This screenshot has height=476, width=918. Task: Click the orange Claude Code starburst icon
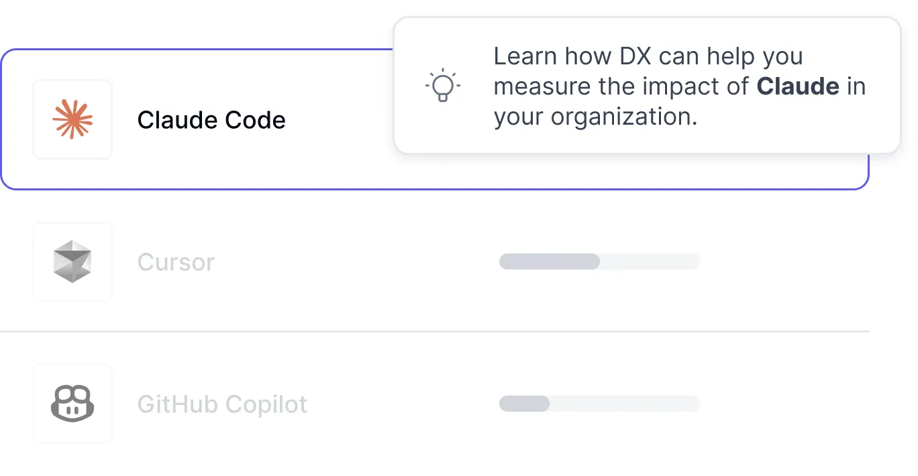(x=72, y=119)
